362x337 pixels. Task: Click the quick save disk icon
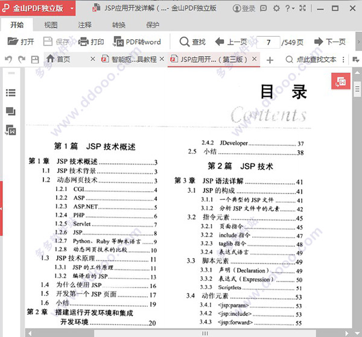(35, 60)
